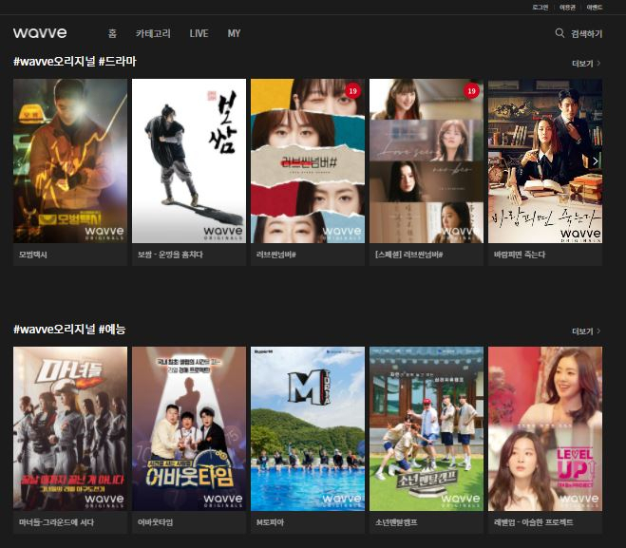
Task: Open the 러브씬넘버# poster
Action: (x=308, y=161)
